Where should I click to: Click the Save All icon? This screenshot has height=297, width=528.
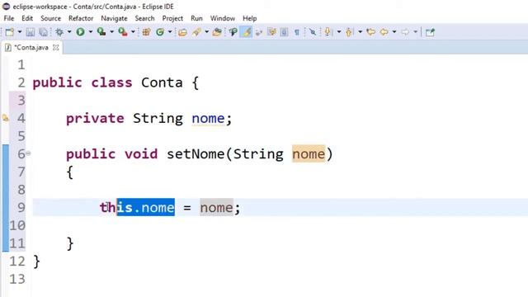pos(43,32)
